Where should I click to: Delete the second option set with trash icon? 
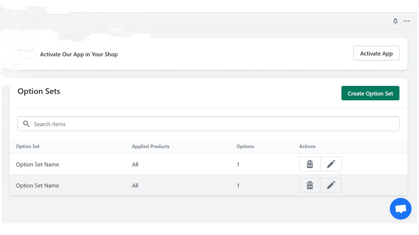(310, 185)
